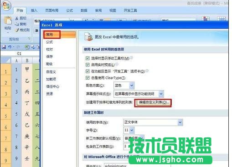Open the 页面布局 ribbon tab

pyautogui.click(x=52, y=10)
